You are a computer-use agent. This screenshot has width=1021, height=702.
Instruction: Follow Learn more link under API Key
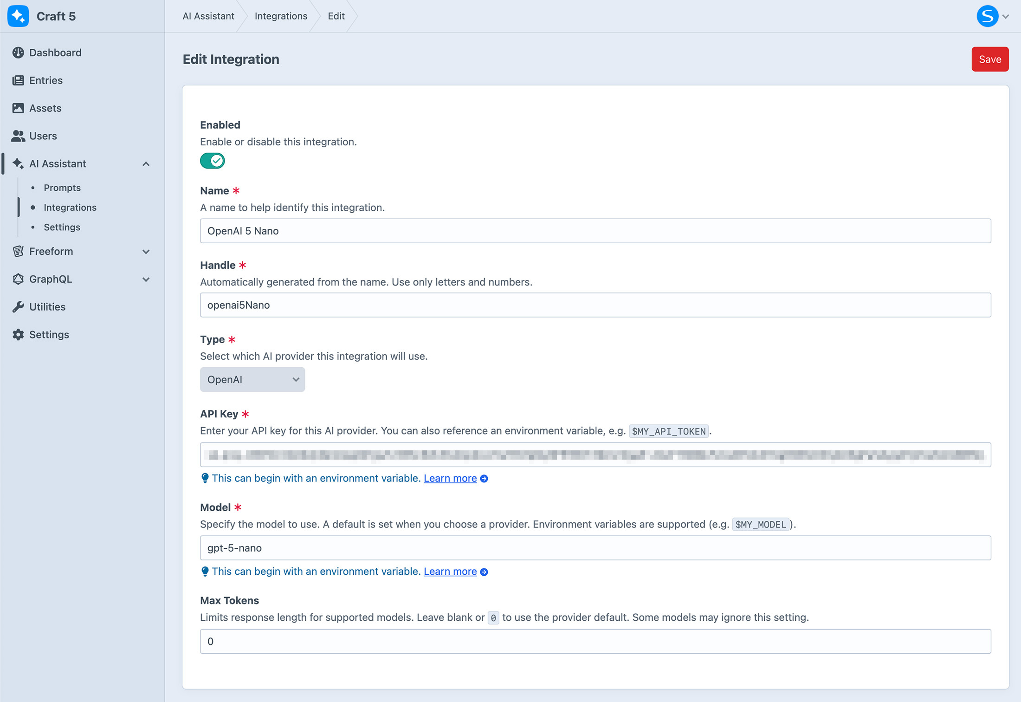click(x=450, y=478)
